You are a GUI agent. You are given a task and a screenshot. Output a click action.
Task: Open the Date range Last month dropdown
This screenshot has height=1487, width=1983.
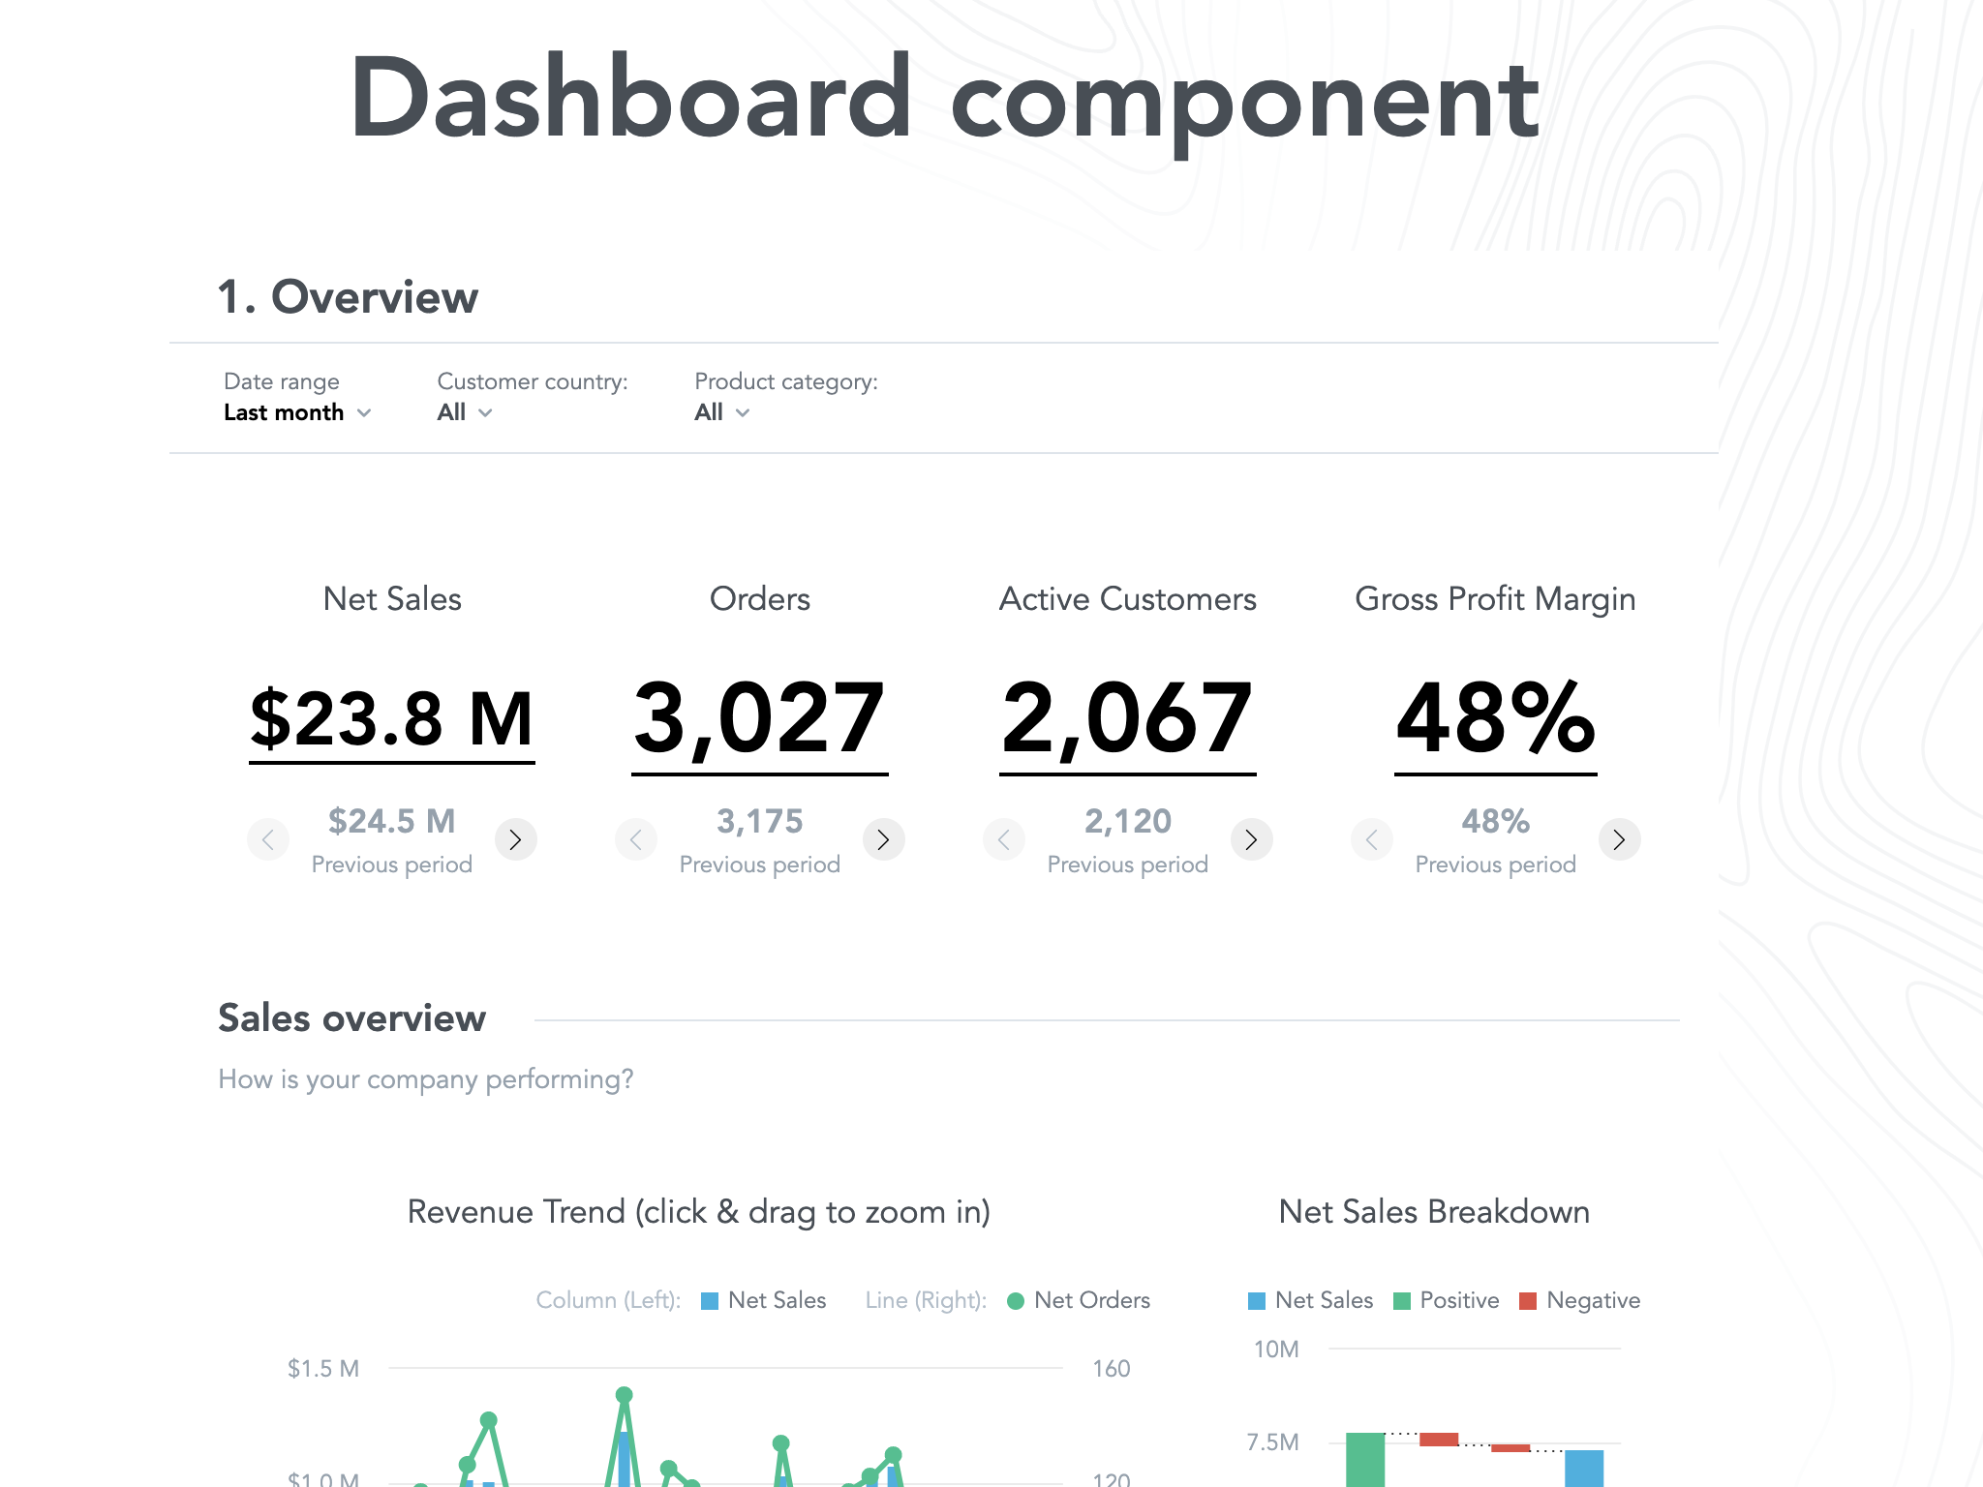point(297,412)
